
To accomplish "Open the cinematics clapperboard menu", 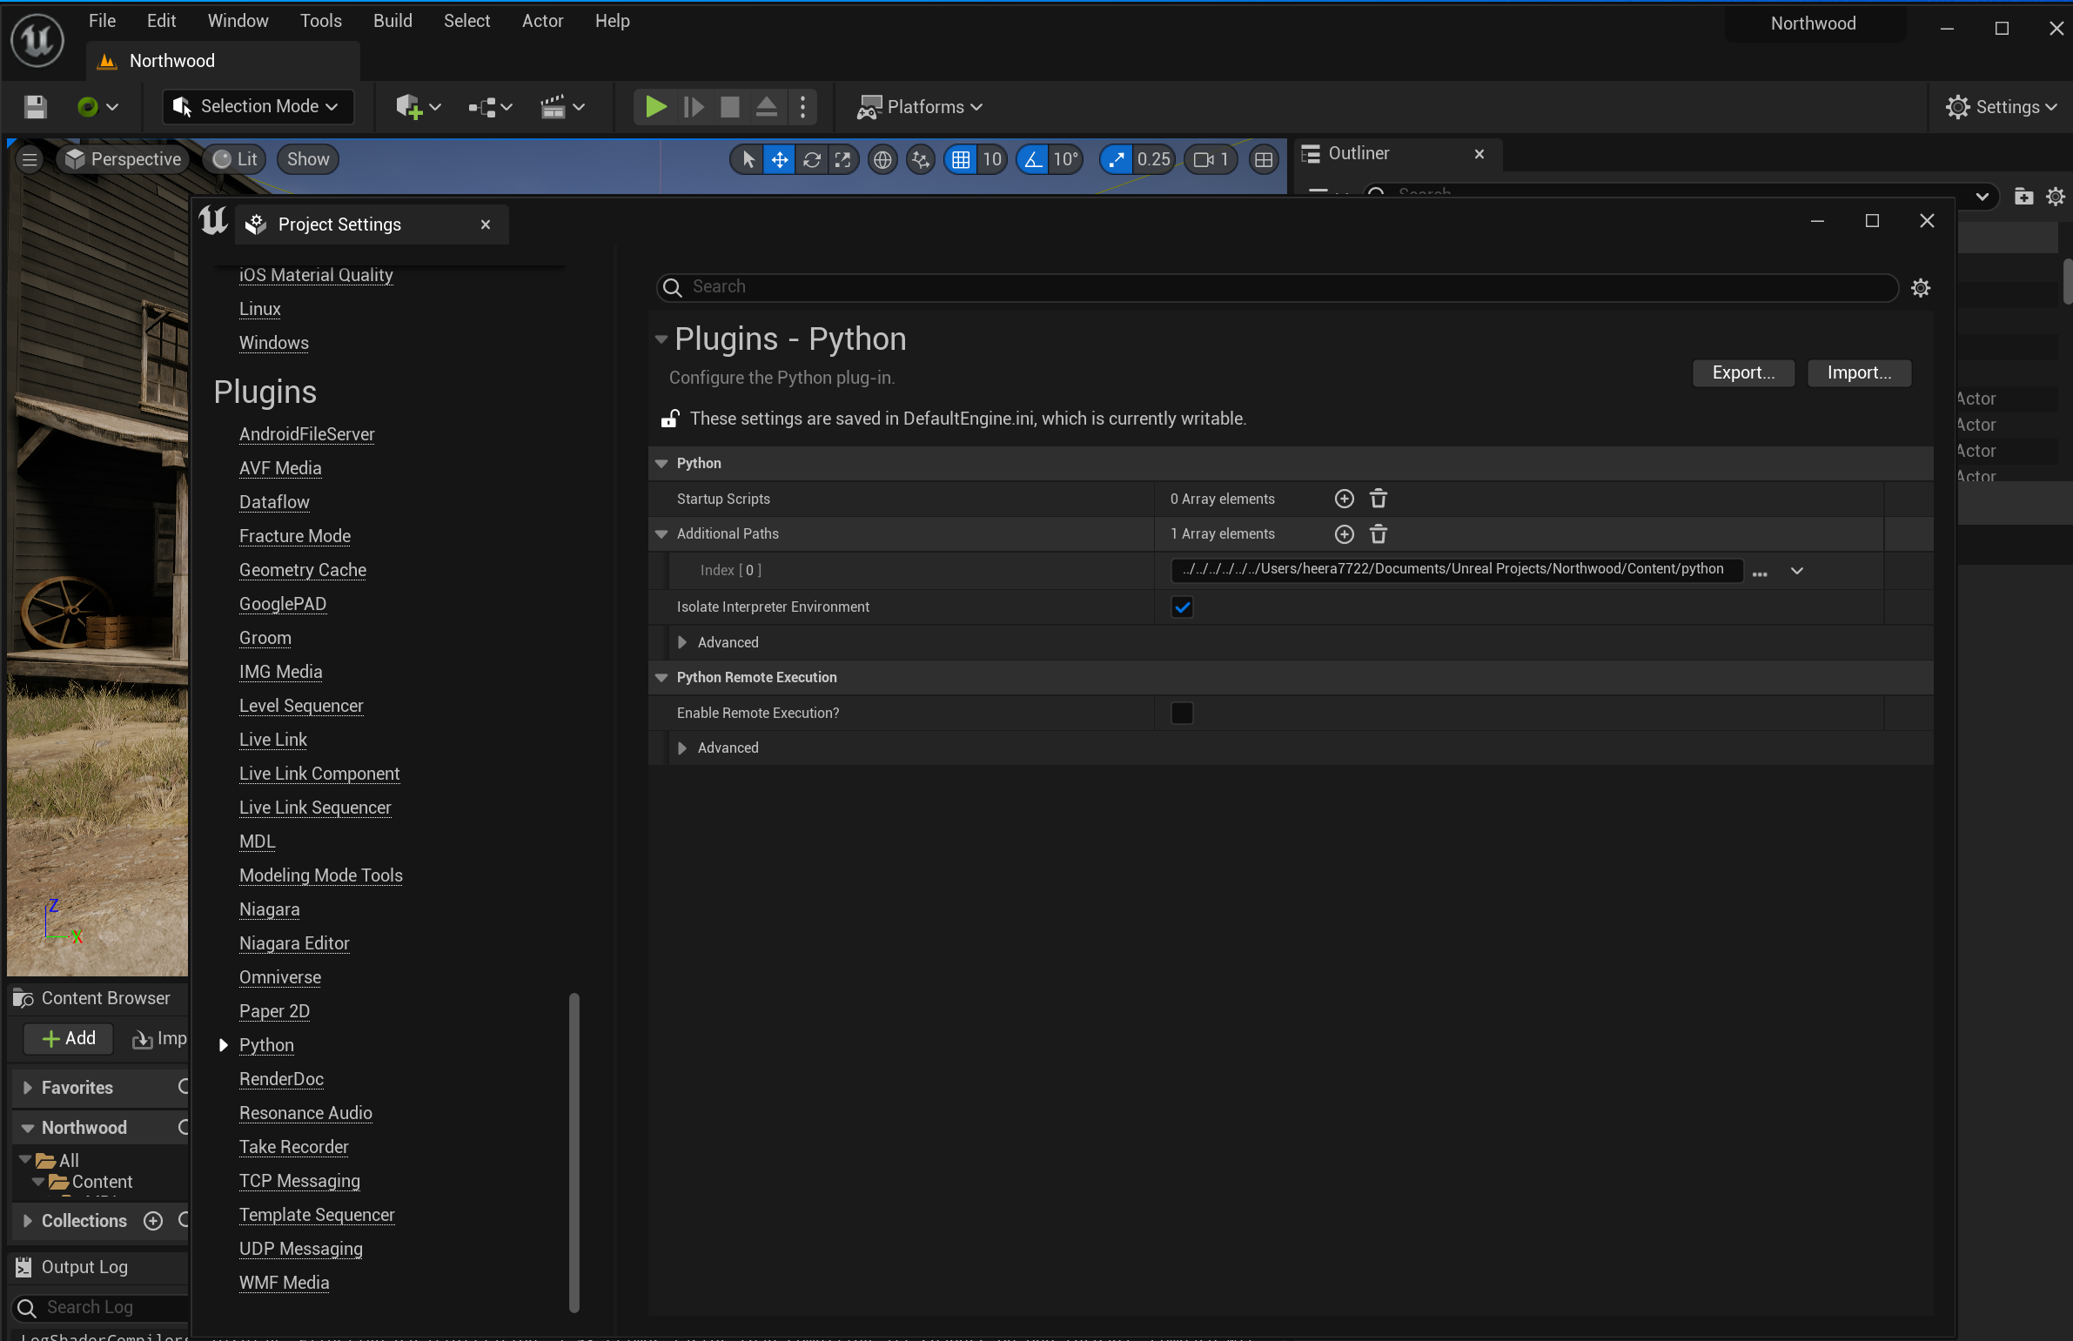I will coord(562,107).
